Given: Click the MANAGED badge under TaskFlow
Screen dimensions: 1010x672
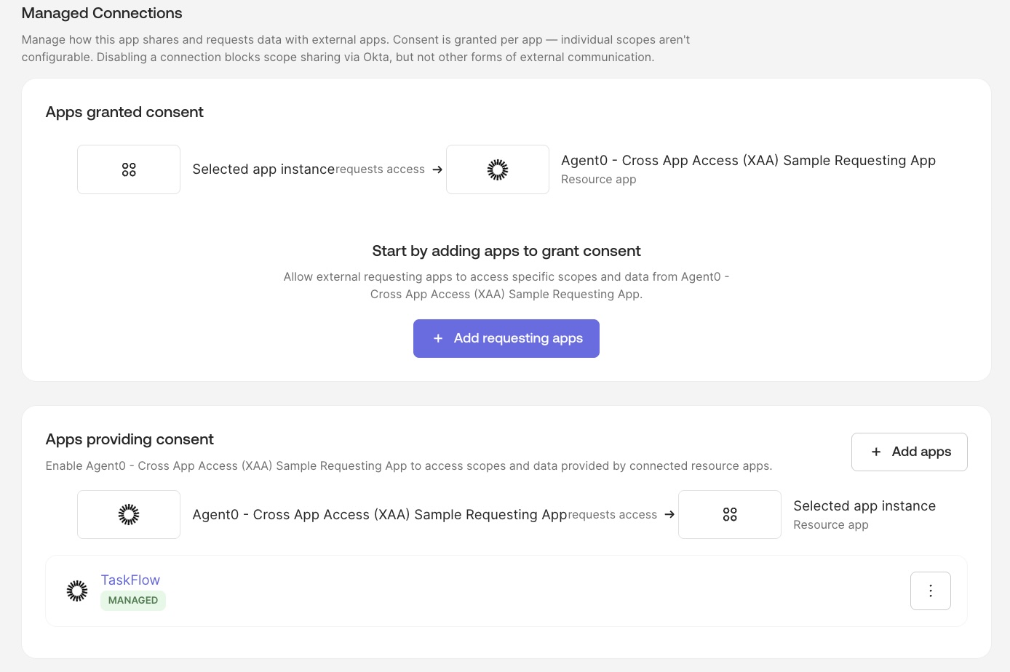Looking at the screenshot, I should click(133, 600).
